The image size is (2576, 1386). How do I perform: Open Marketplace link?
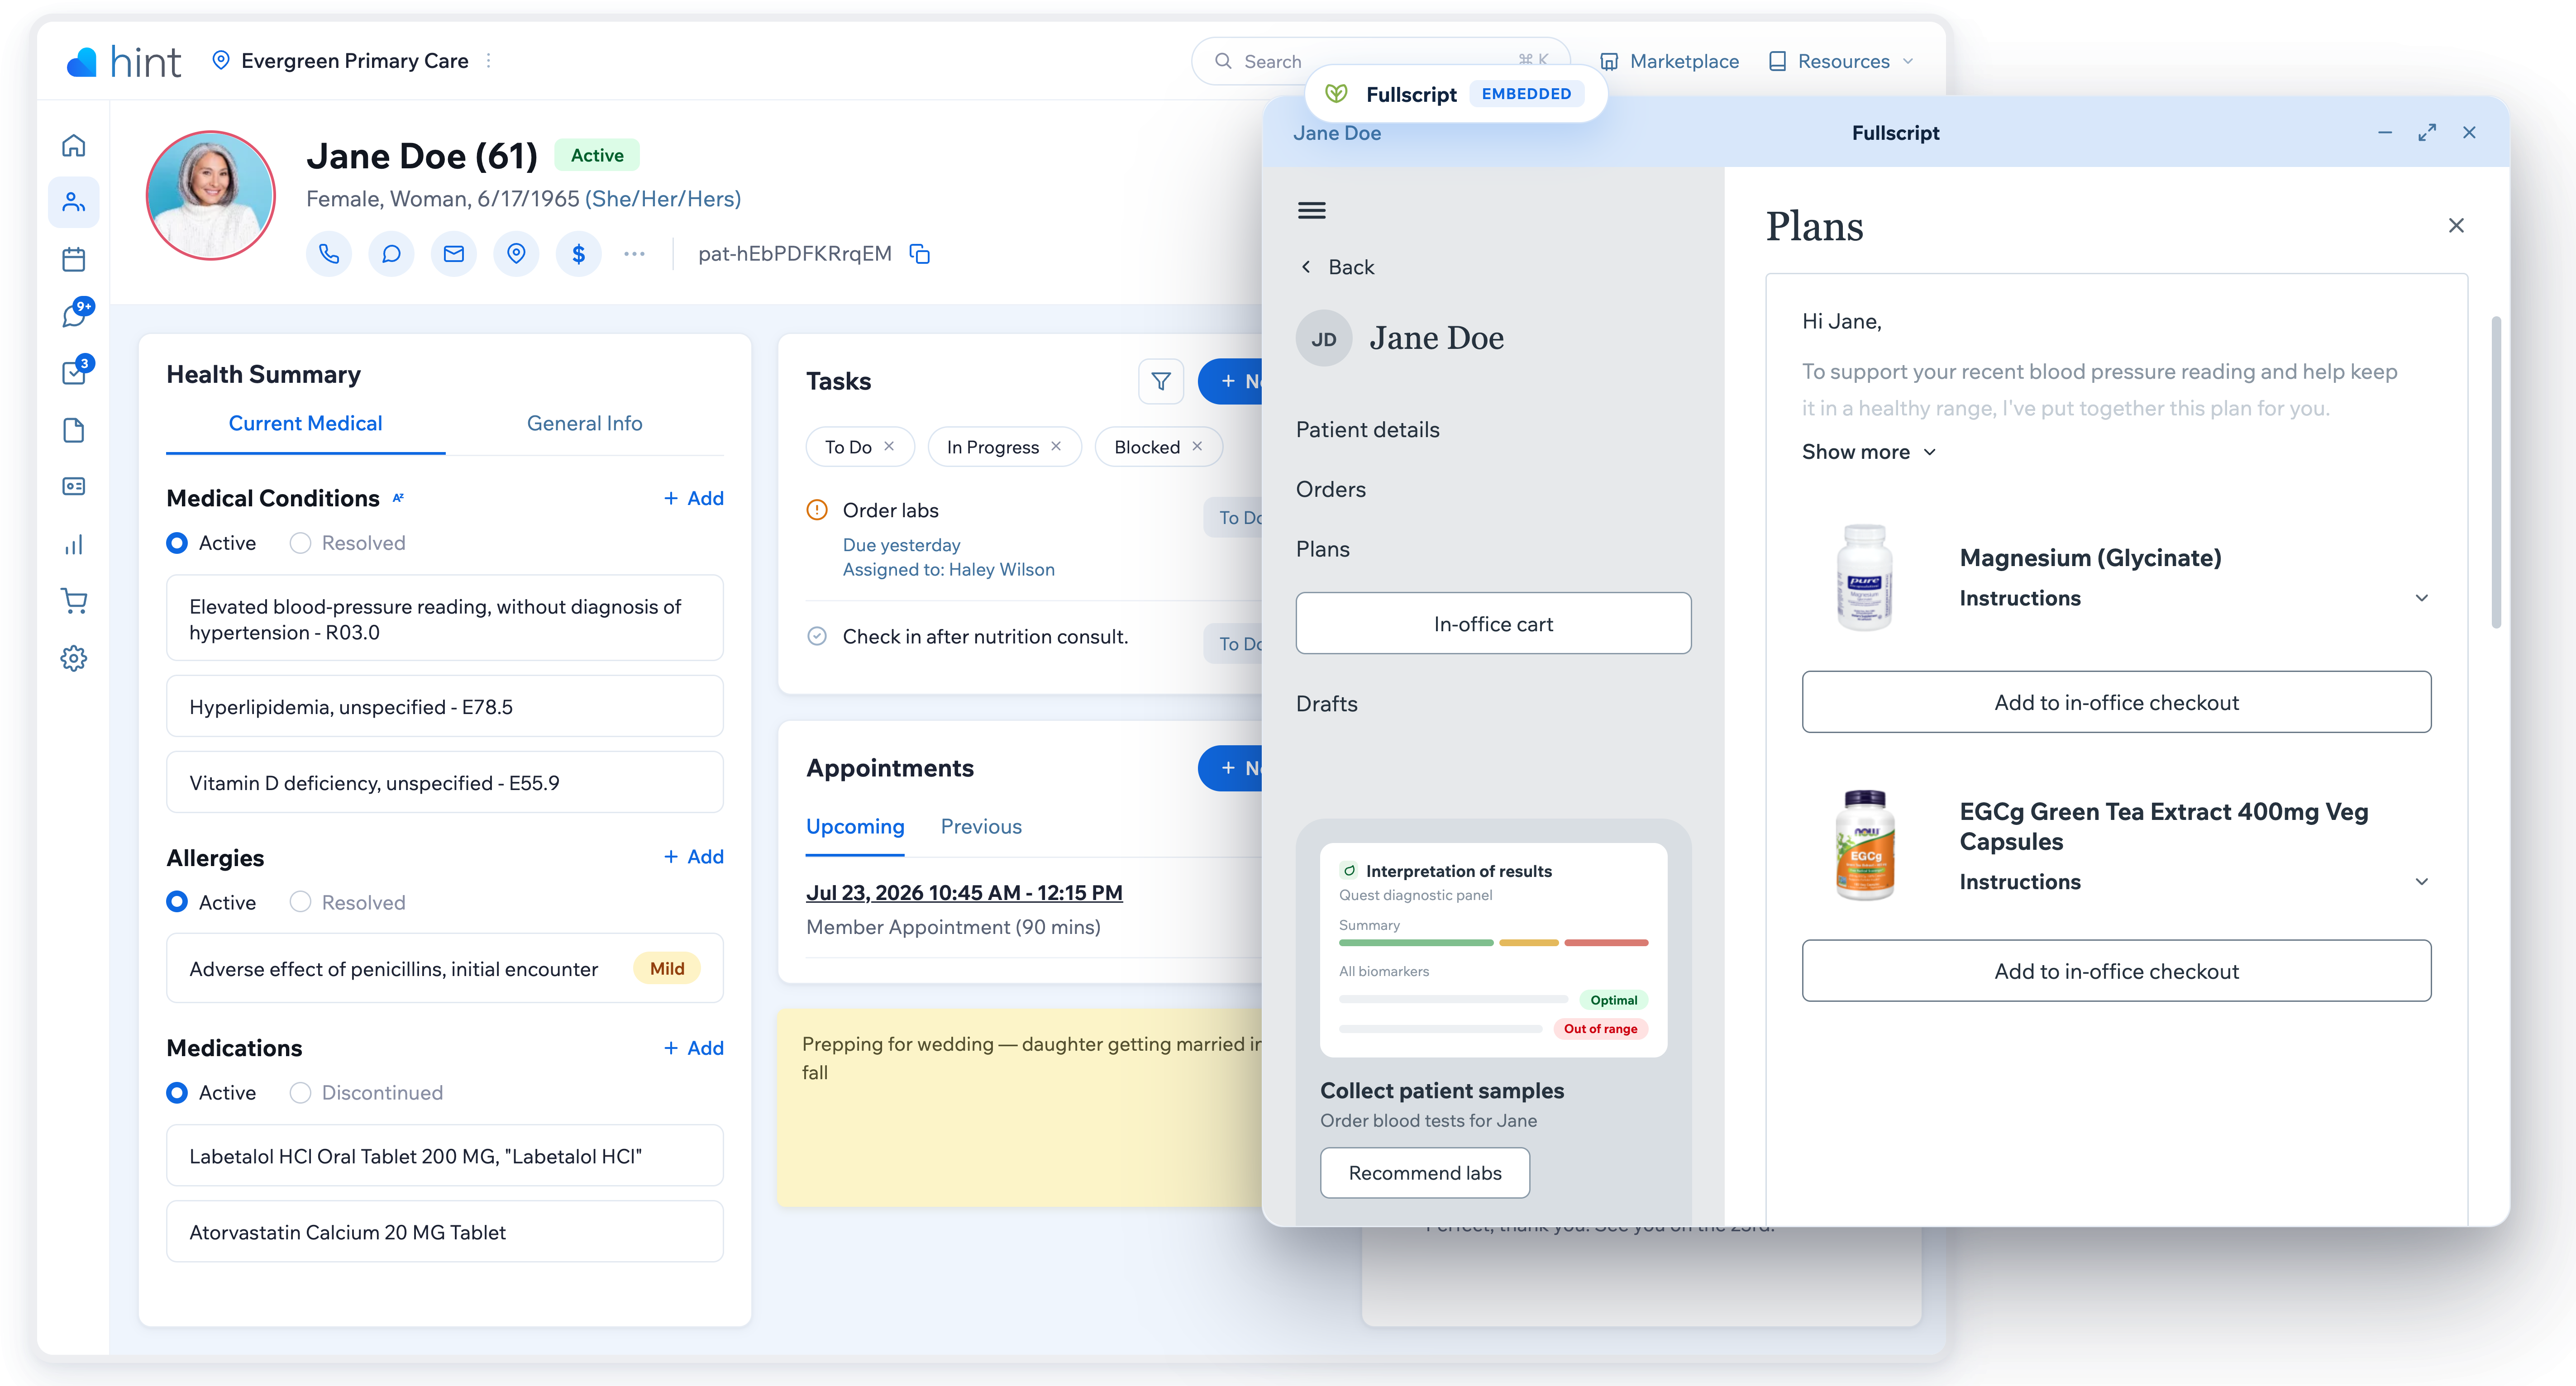click(1669, 61)
